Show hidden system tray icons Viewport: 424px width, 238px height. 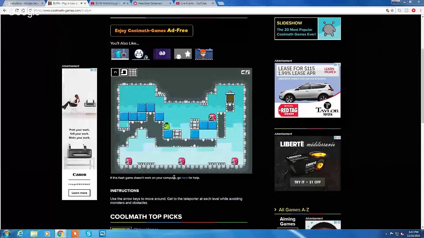(386, 234)
